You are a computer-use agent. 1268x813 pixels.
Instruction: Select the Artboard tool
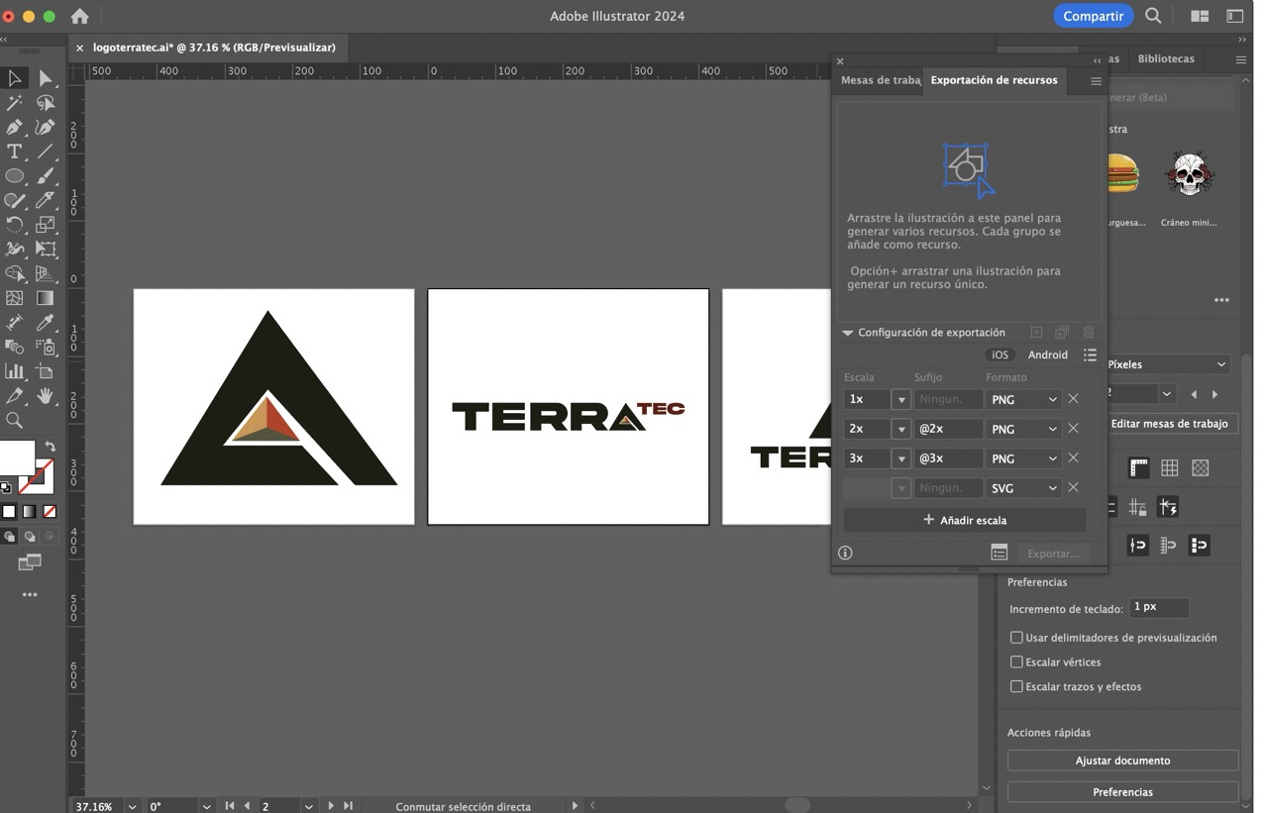[x=46, y=371]
